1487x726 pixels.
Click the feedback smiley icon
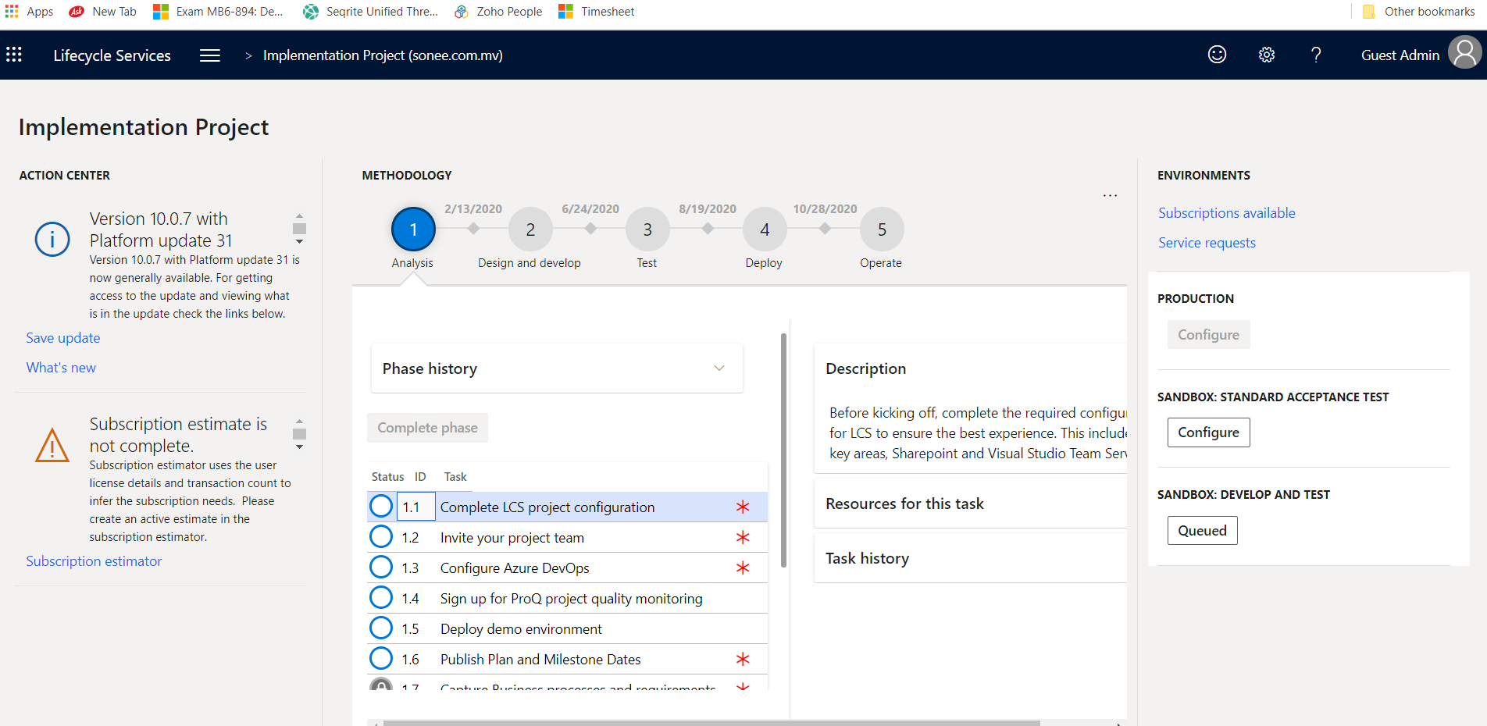pyautogui.click(x=1217, y=55)
